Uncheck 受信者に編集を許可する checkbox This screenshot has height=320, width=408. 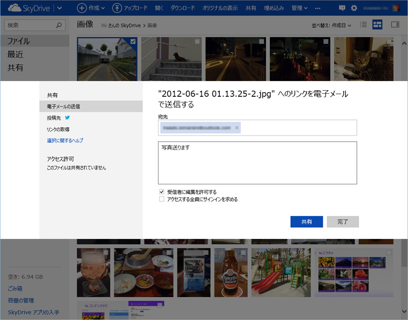point(162,192)
